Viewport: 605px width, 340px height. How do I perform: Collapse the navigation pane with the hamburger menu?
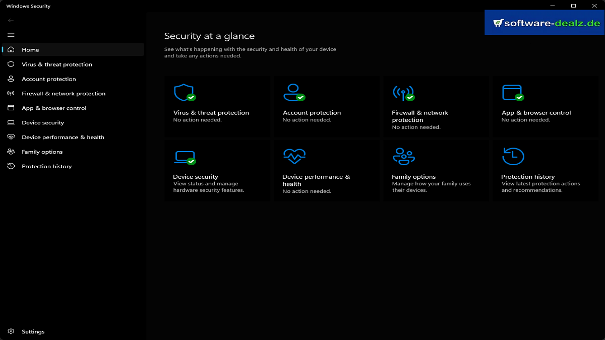point(10,35)
